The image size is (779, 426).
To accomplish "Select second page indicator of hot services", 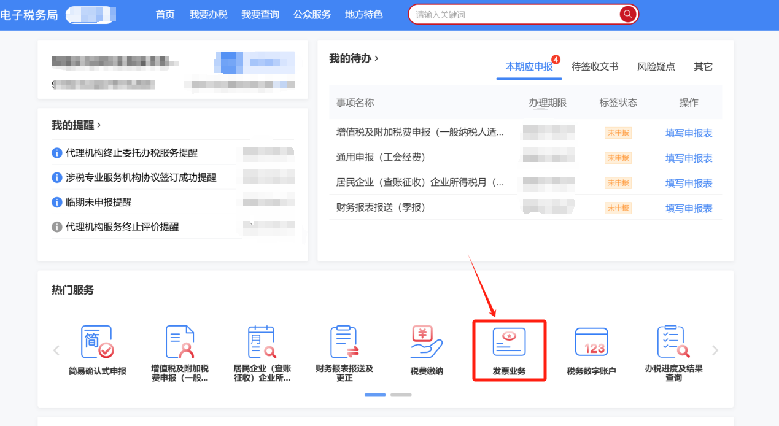I will [401, 395].
